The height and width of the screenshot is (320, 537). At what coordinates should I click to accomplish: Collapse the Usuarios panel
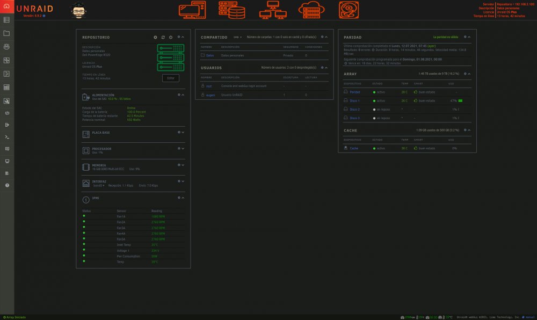pos(326,68)
